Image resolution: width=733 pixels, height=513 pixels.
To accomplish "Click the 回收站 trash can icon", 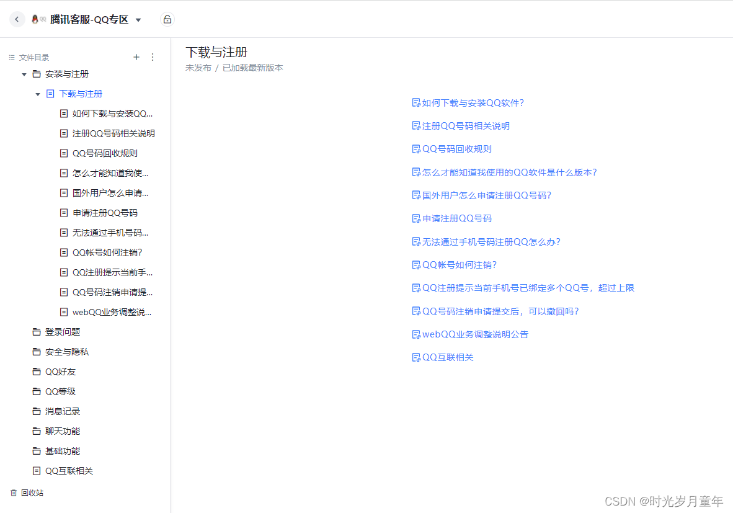I will (x=14, y=493).
